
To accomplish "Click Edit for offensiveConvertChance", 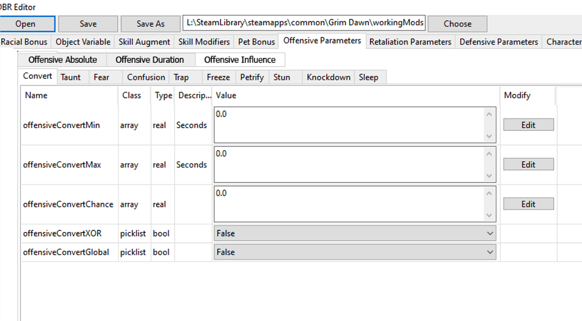I will (x=528, y=204).
